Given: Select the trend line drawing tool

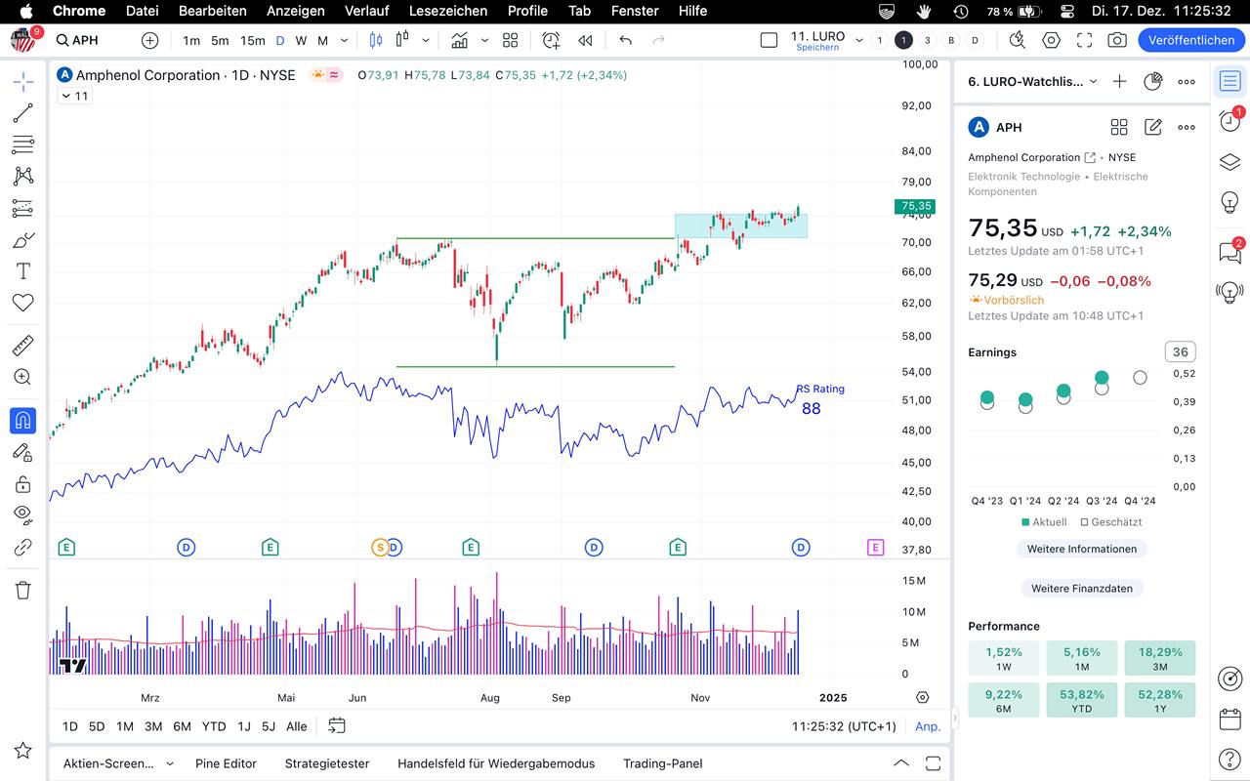Looking at the screenshot, I should click(22, 113).
